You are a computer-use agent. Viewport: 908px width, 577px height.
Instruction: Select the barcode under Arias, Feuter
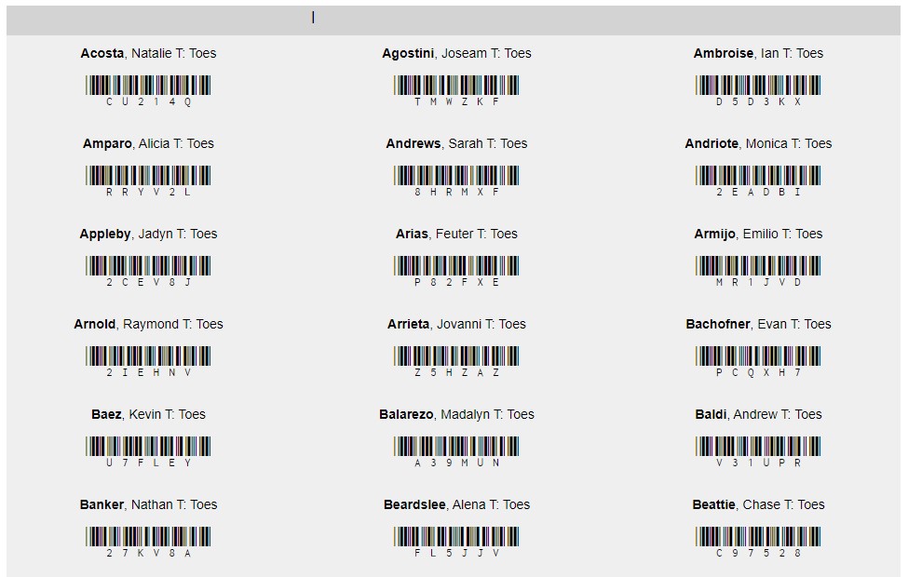456,265
